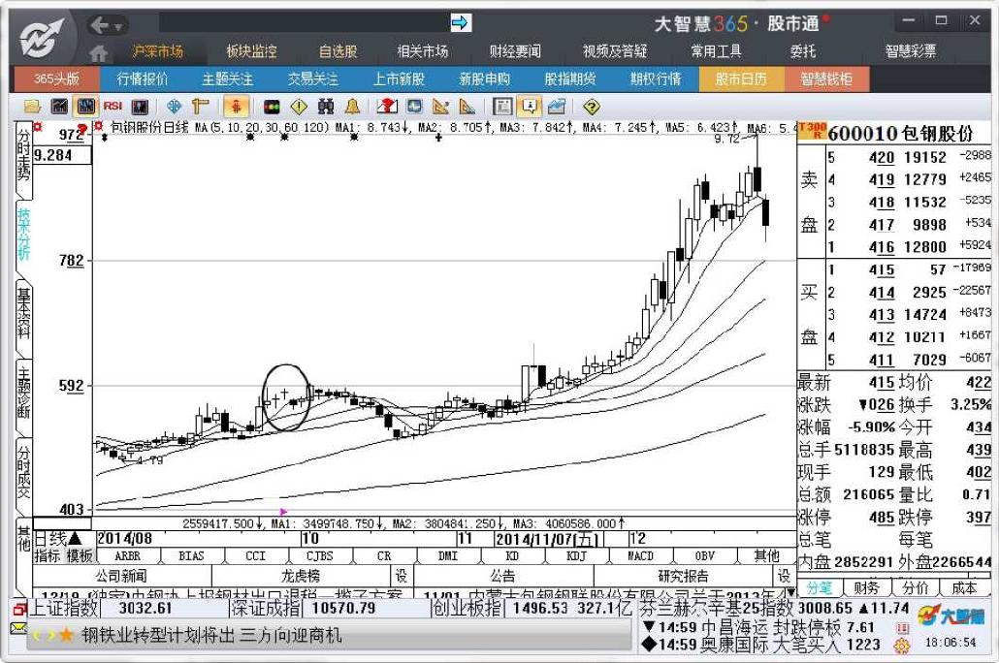999x663 pixels.
Task: Toggle the 模板 mode button
Action: (80, 556)
